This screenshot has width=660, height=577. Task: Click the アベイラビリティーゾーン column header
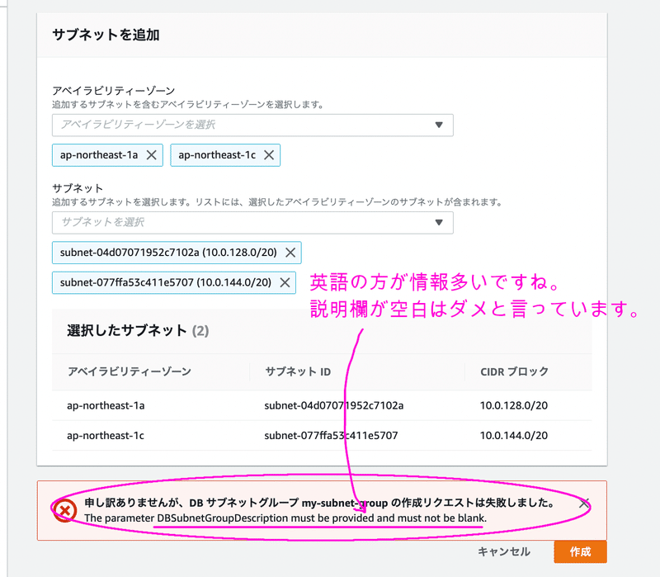pyautogui.click(x=130, y=371)
